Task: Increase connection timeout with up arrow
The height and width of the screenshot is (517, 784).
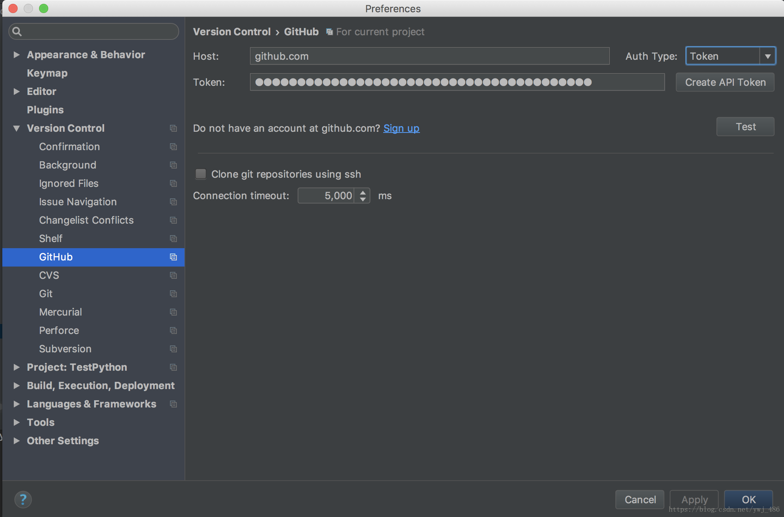Action: 363,192
